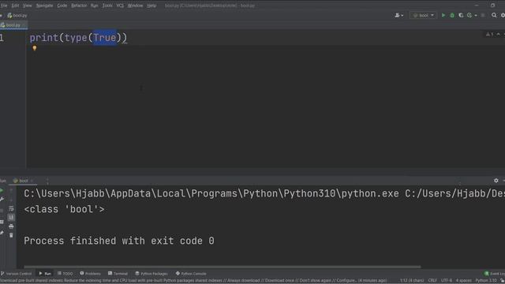The height and width of the screenshot is (284, 505).
Task: Open the VCS menu
Action: point(120,6)
